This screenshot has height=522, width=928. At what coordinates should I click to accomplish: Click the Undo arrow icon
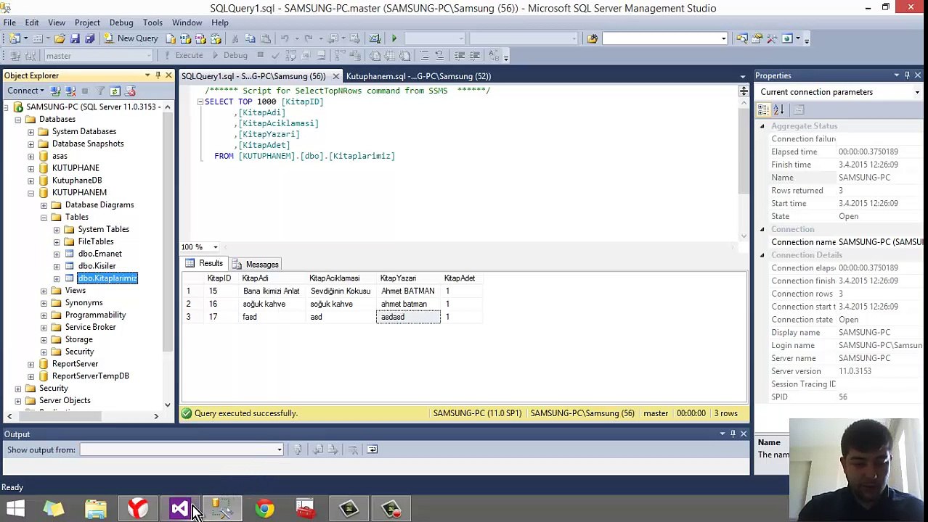(x=285, y=38)
